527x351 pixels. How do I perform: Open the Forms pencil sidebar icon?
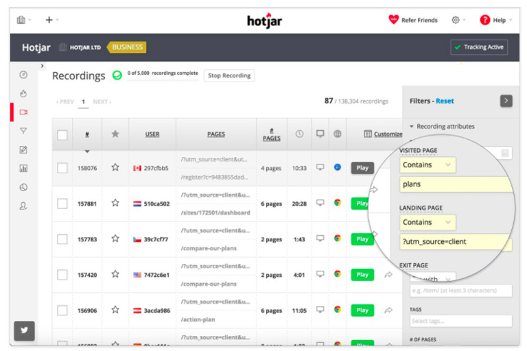23,150
